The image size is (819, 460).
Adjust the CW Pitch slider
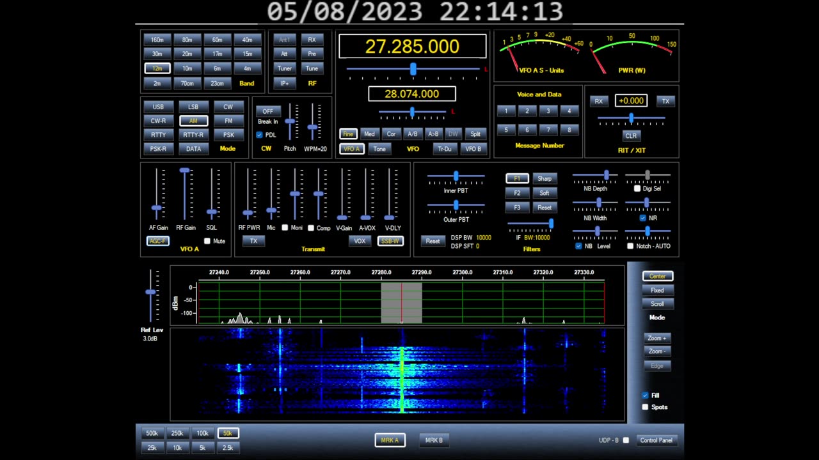pyautogui.click(x=290, y=121)
